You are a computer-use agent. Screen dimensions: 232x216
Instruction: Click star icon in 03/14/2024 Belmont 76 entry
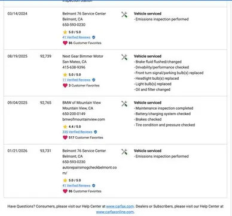pyautogui.click(x=65, y=32)
